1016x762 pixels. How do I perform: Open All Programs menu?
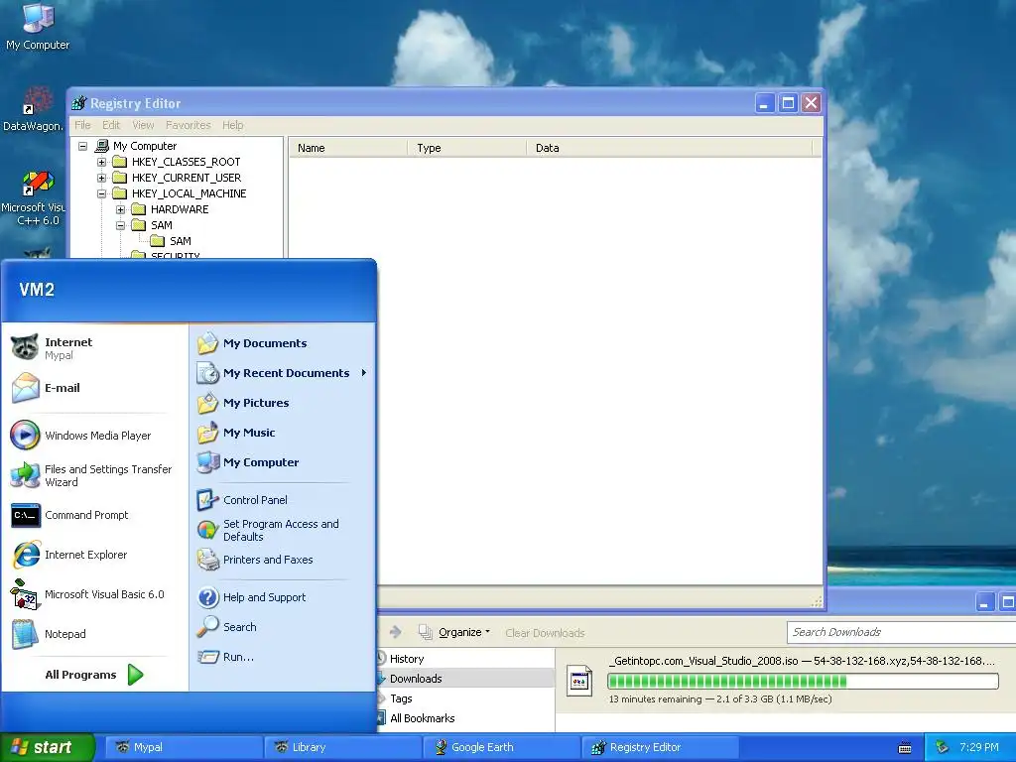coord(94,675)
